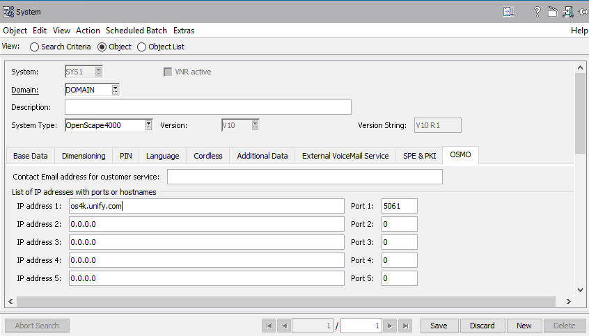
Task: Click the Discard button
Action: 482,326
